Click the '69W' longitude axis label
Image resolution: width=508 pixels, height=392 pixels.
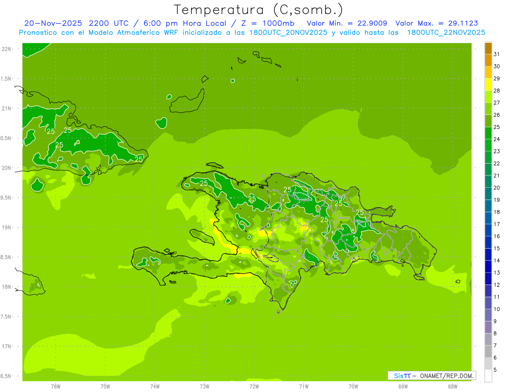(403, 387)
